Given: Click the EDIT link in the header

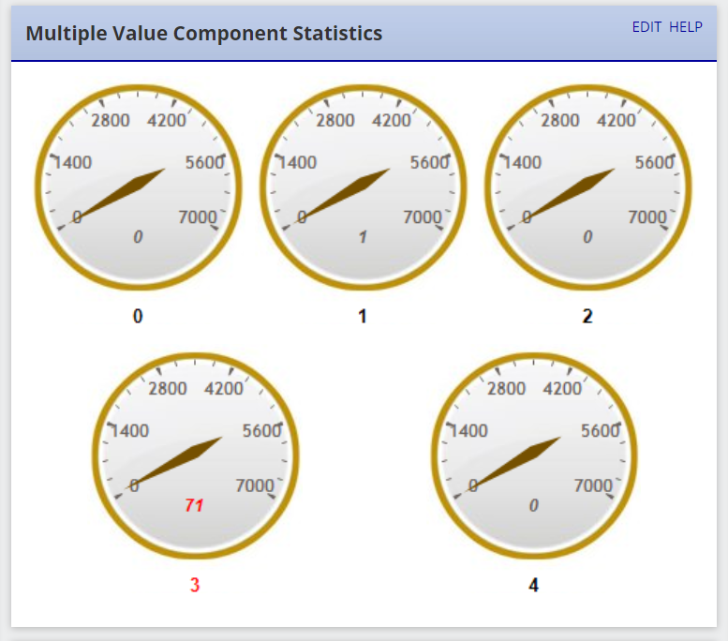Looking at the screenshot, I should coord(646,27).
